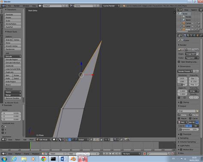This screenshot has width=203, height=162.
Task: Open Edit Mode dropdown
Action: [x=44, y=139]
